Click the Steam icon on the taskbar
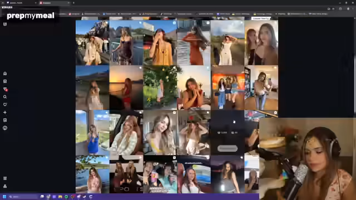This screenshot has width=356, height=200. (x=85, y=197)
